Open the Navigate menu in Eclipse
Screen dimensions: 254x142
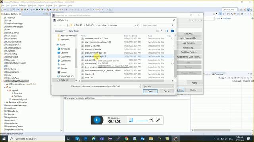point(32,6)
